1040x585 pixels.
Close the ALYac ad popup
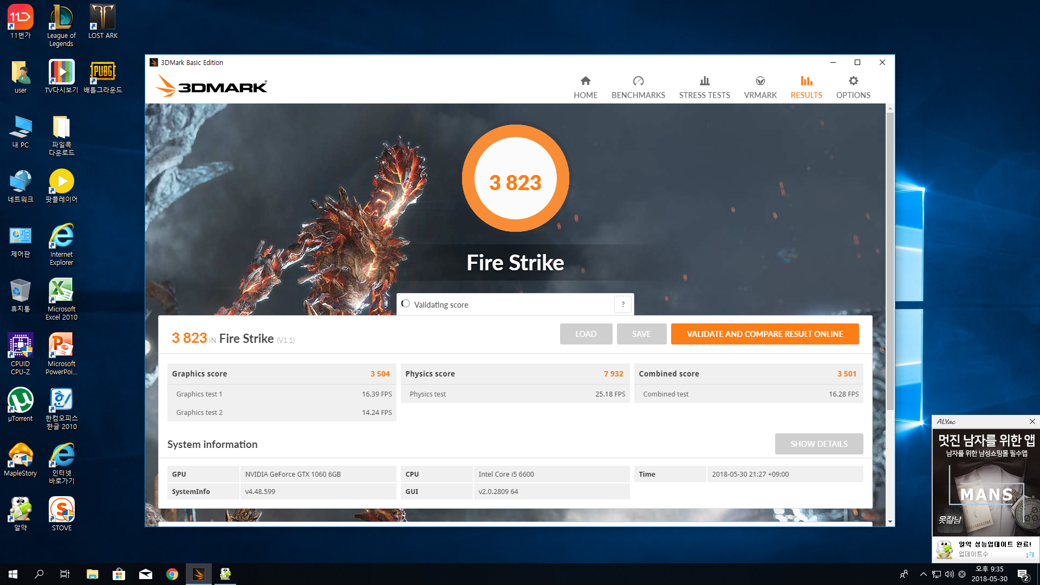(1032, 421)
